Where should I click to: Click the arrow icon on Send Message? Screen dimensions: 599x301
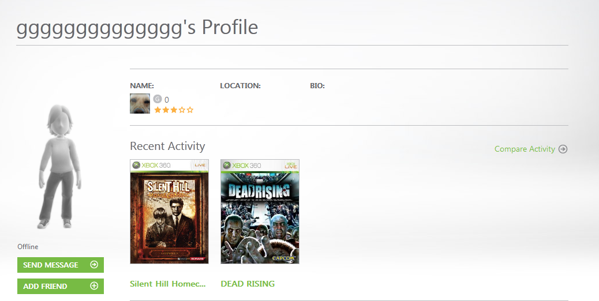tap(94, 265)
